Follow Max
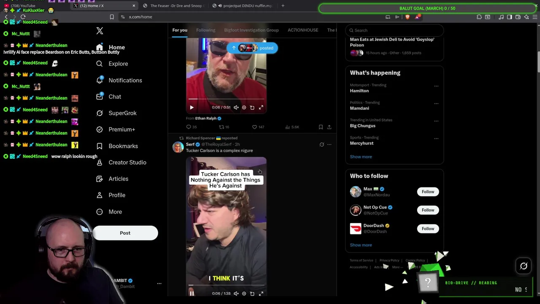Image resolution: width=540 pixels, height=304 pixels. pyautogui.click(x=428, y=192)
